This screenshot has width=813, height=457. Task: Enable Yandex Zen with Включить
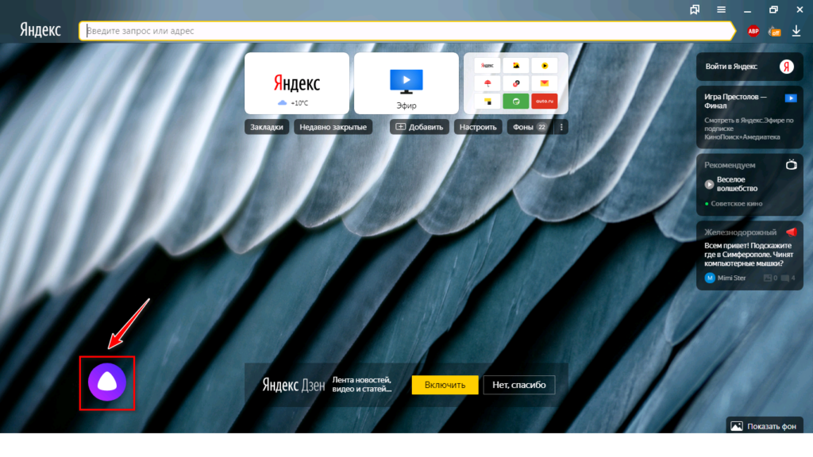click(x=445, y=385)
